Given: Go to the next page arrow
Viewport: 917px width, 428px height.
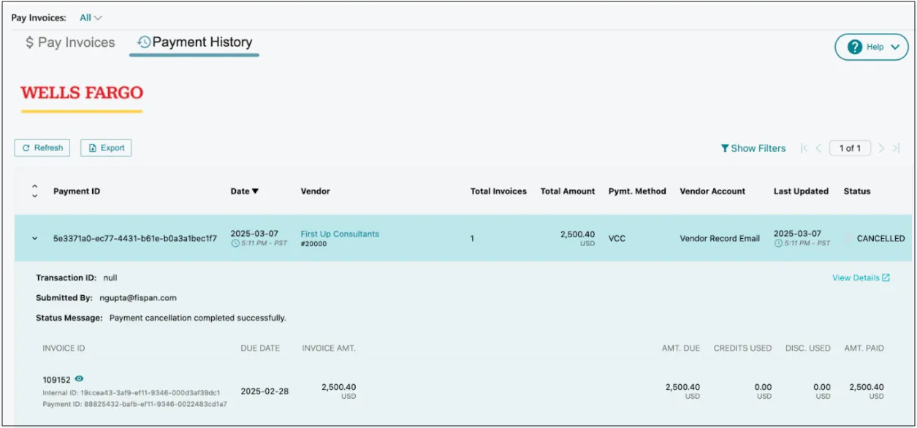Looking at the screenshot, I should coord(881,148).
